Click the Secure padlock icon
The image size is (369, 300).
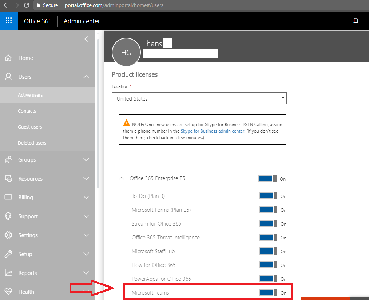tap(38, 5)
